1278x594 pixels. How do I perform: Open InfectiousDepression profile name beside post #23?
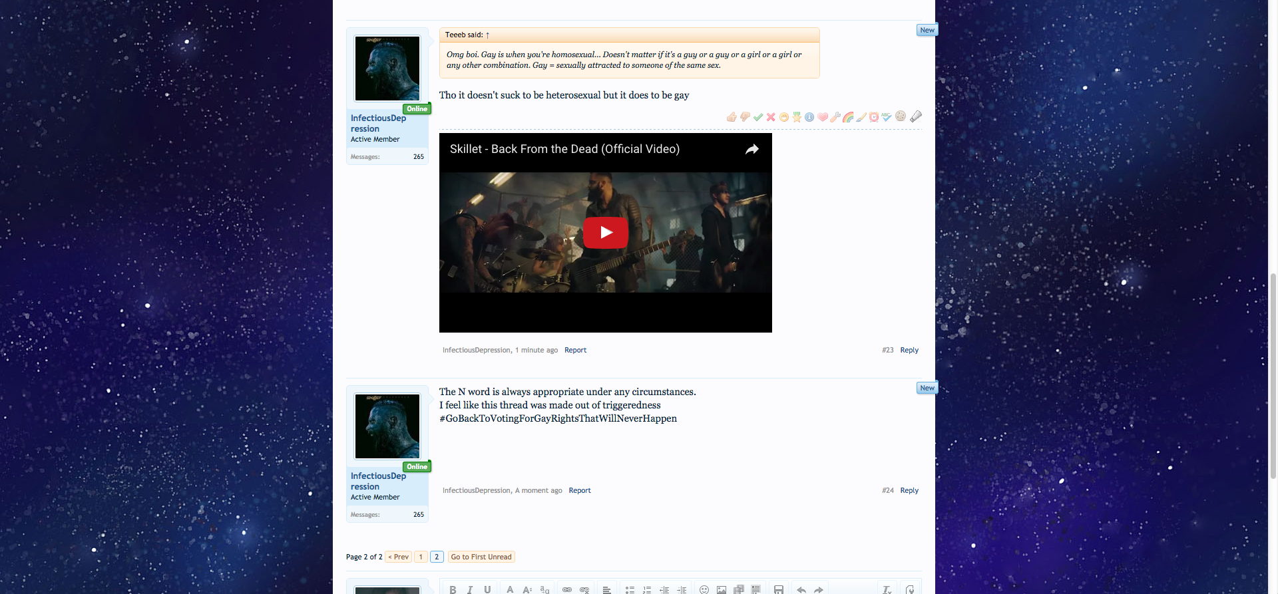[x=378, y=123]
